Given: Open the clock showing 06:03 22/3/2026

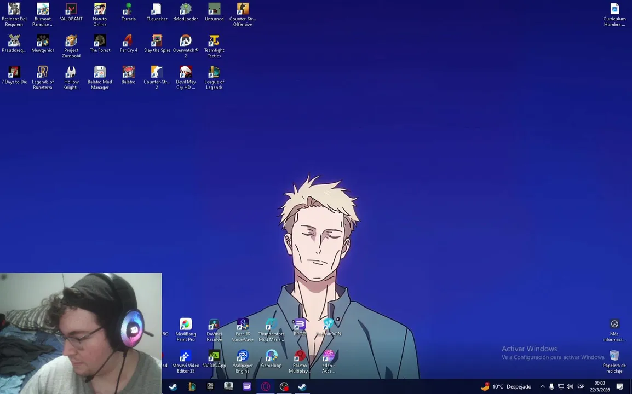Looking at the screenshot, I should click(x=600, y=386).
